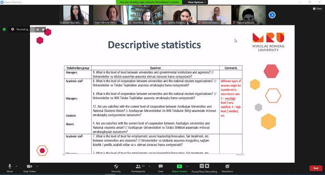Click Pause/Stop Recording in bottom toolbar
Screen dimensions: 325x175
[x=204, y=168]
